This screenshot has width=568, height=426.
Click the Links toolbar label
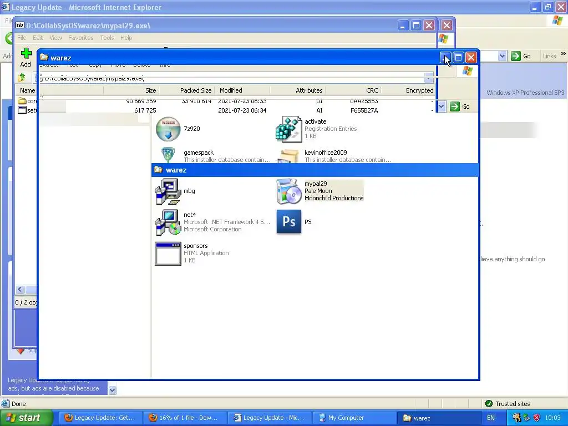click(549, 56)
